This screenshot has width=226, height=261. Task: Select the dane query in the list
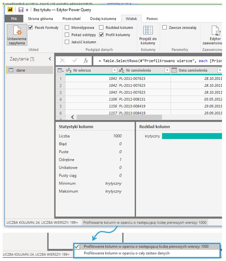point(21,70)
